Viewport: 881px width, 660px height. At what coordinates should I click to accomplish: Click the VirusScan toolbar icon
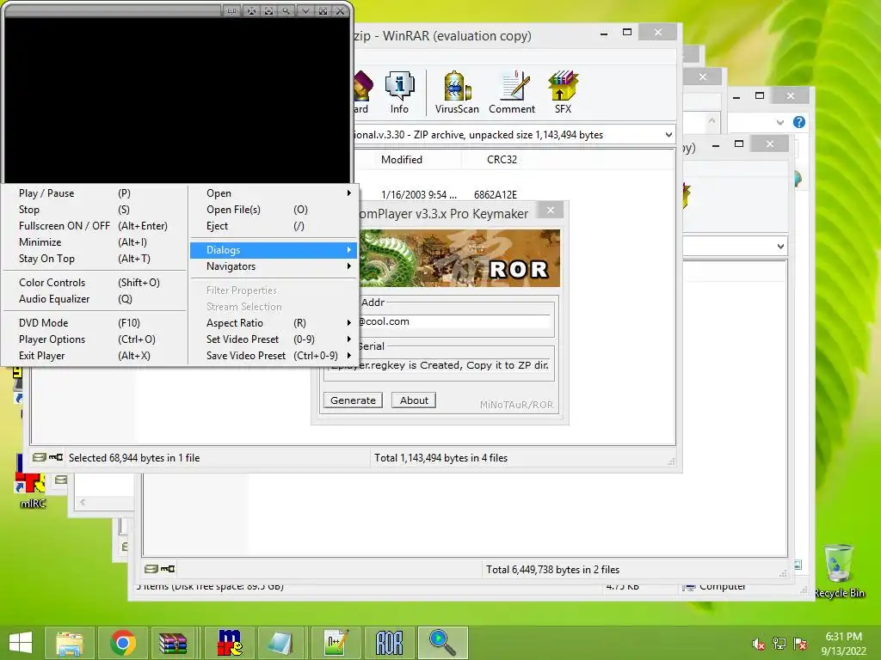tap(457, 93)
